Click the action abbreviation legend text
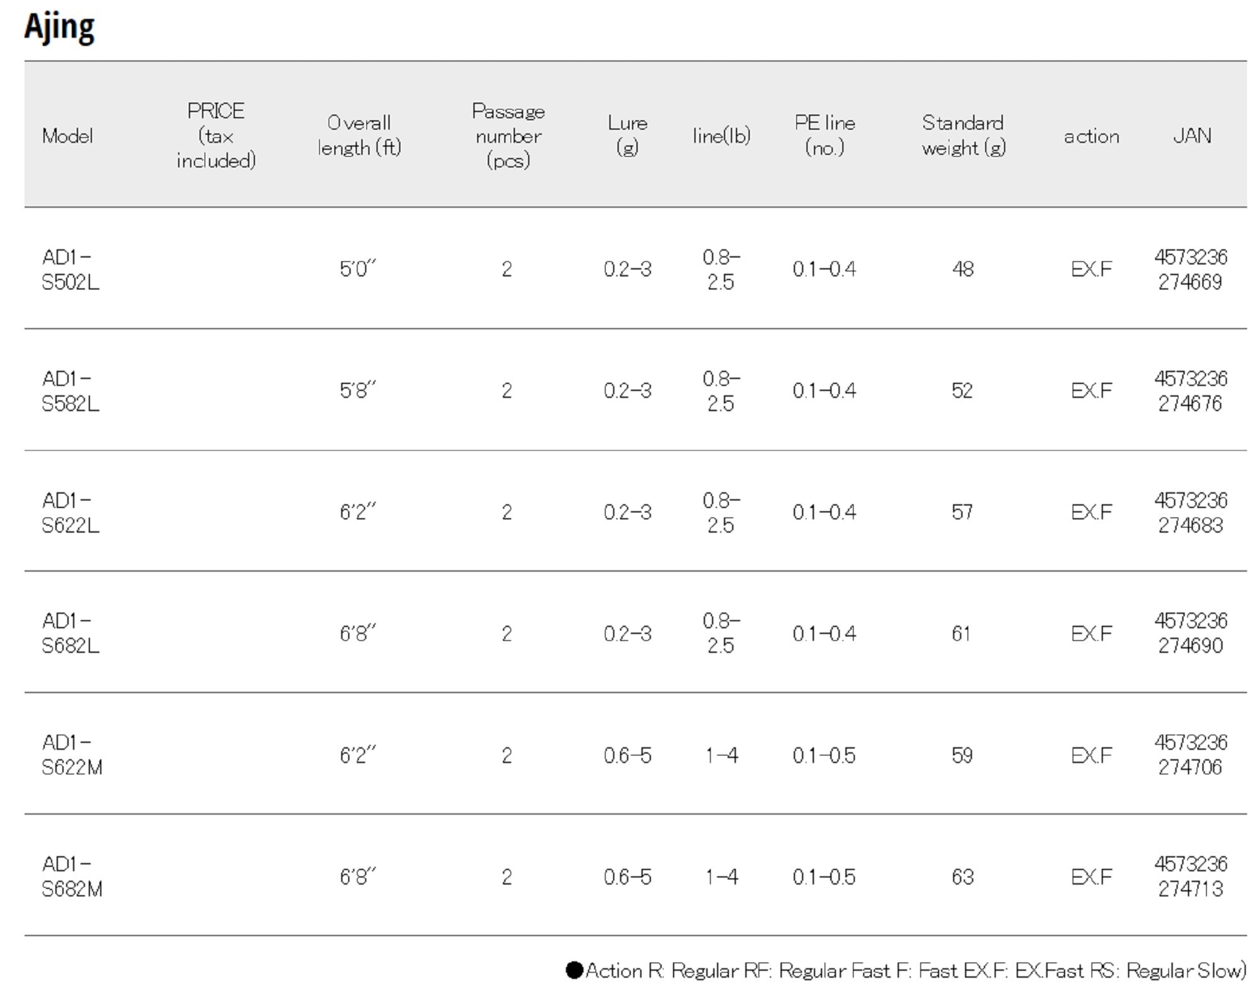This screenshot has width=1259, height=1006. [x=915, y=971]
